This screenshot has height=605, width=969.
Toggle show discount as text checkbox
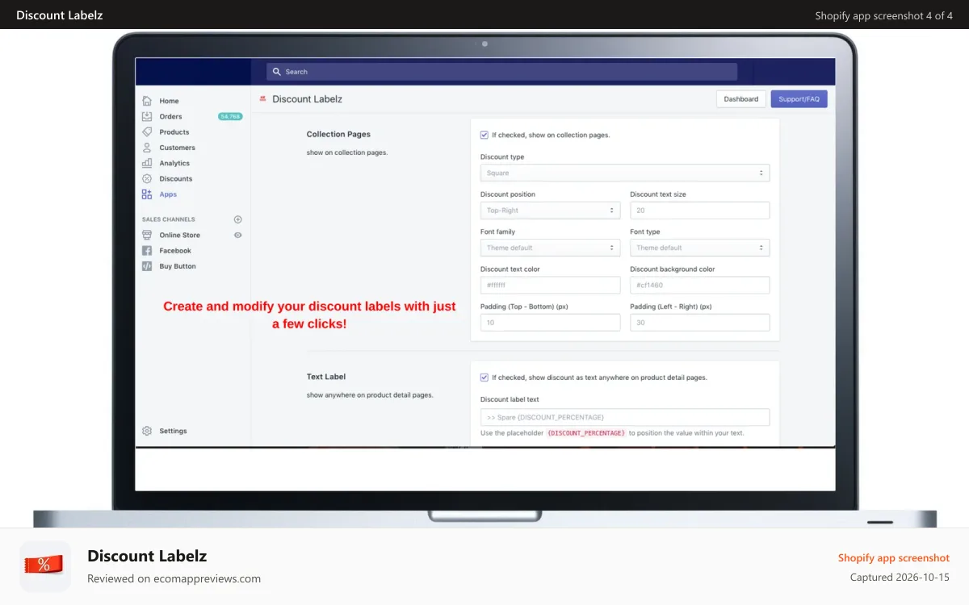click(484, 377)
